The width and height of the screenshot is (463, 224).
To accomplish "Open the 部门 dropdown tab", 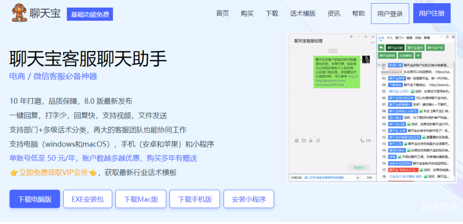I will 399,38.
